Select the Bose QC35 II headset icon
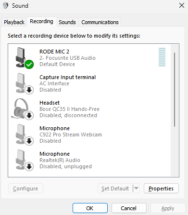Image resolution: width=188 pixels, height=215 pixels. (x=23, y=109)
